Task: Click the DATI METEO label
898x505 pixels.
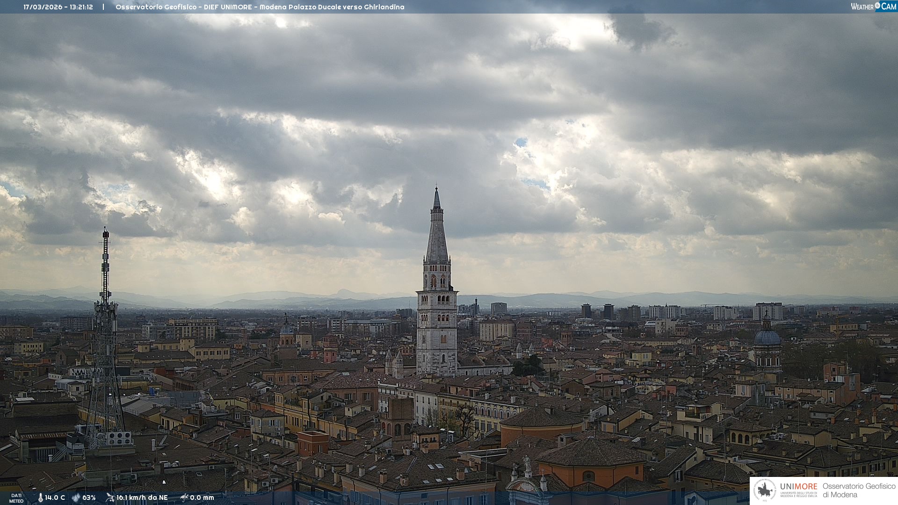Action: (16, 498)
